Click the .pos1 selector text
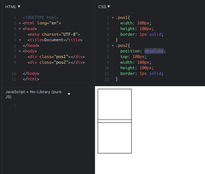Image resolution: width=205 pixels, height=174 pixels. (121, 18)
